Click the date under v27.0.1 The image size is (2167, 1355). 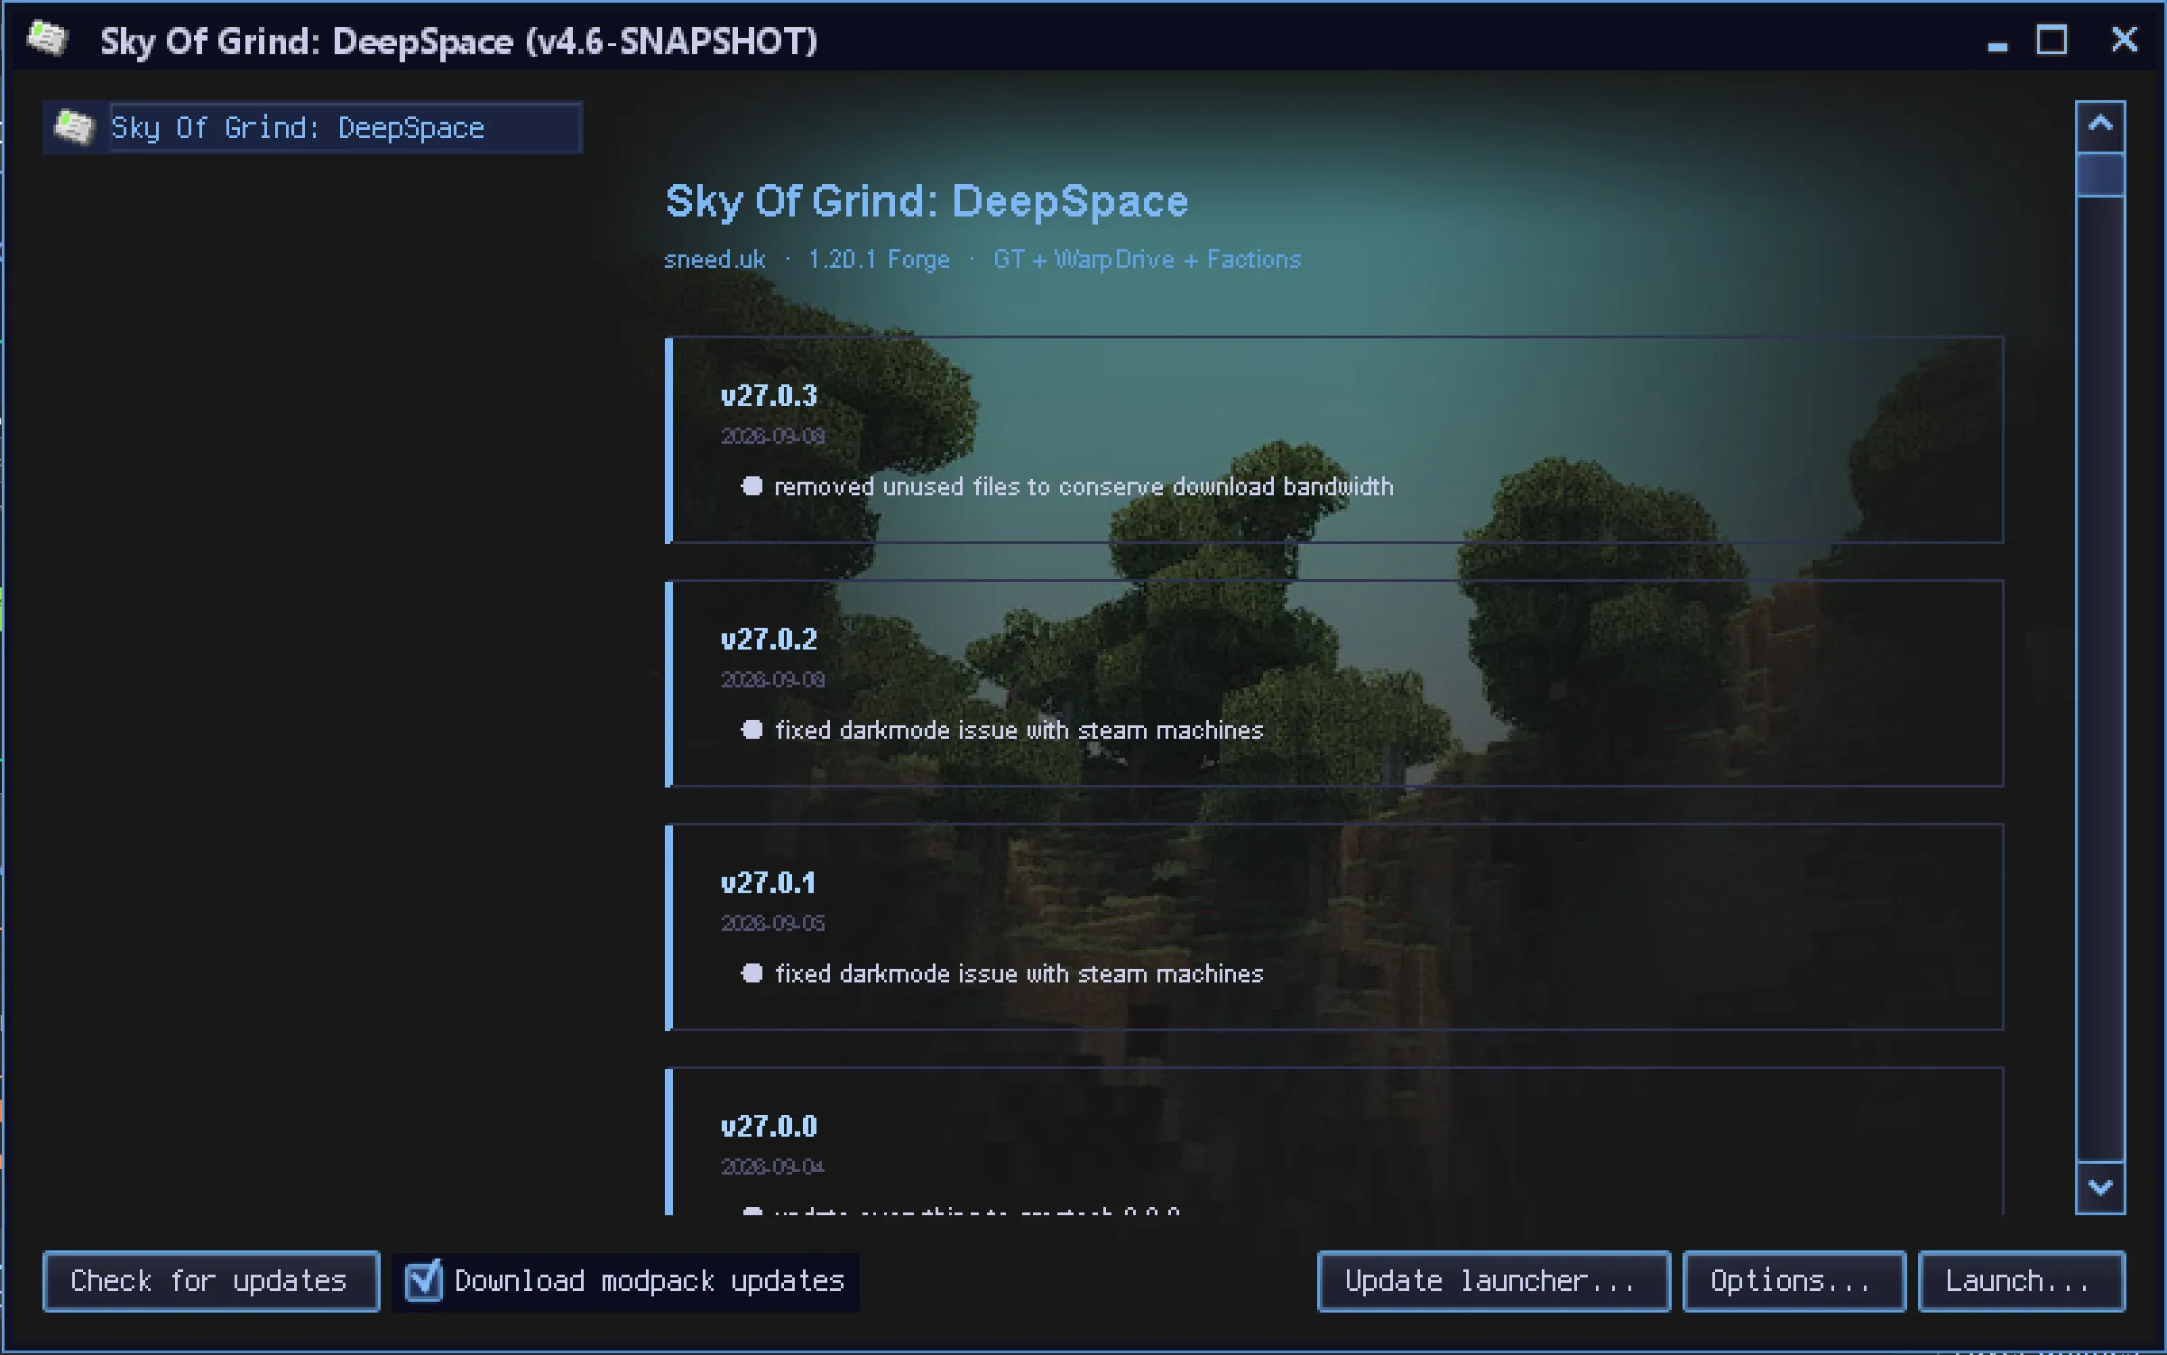pos(772,923)
